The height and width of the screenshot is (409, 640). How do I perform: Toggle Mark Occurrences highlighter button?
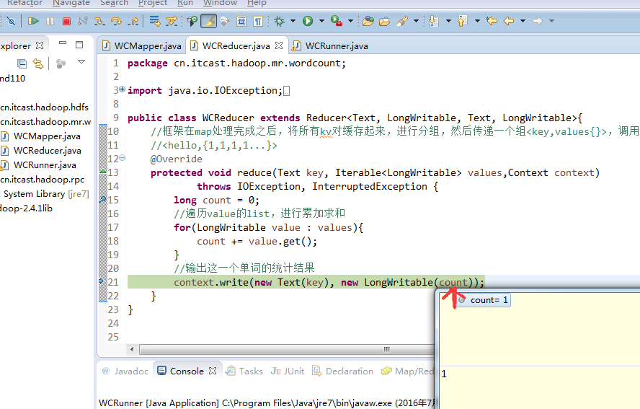[x=208, y=21]
